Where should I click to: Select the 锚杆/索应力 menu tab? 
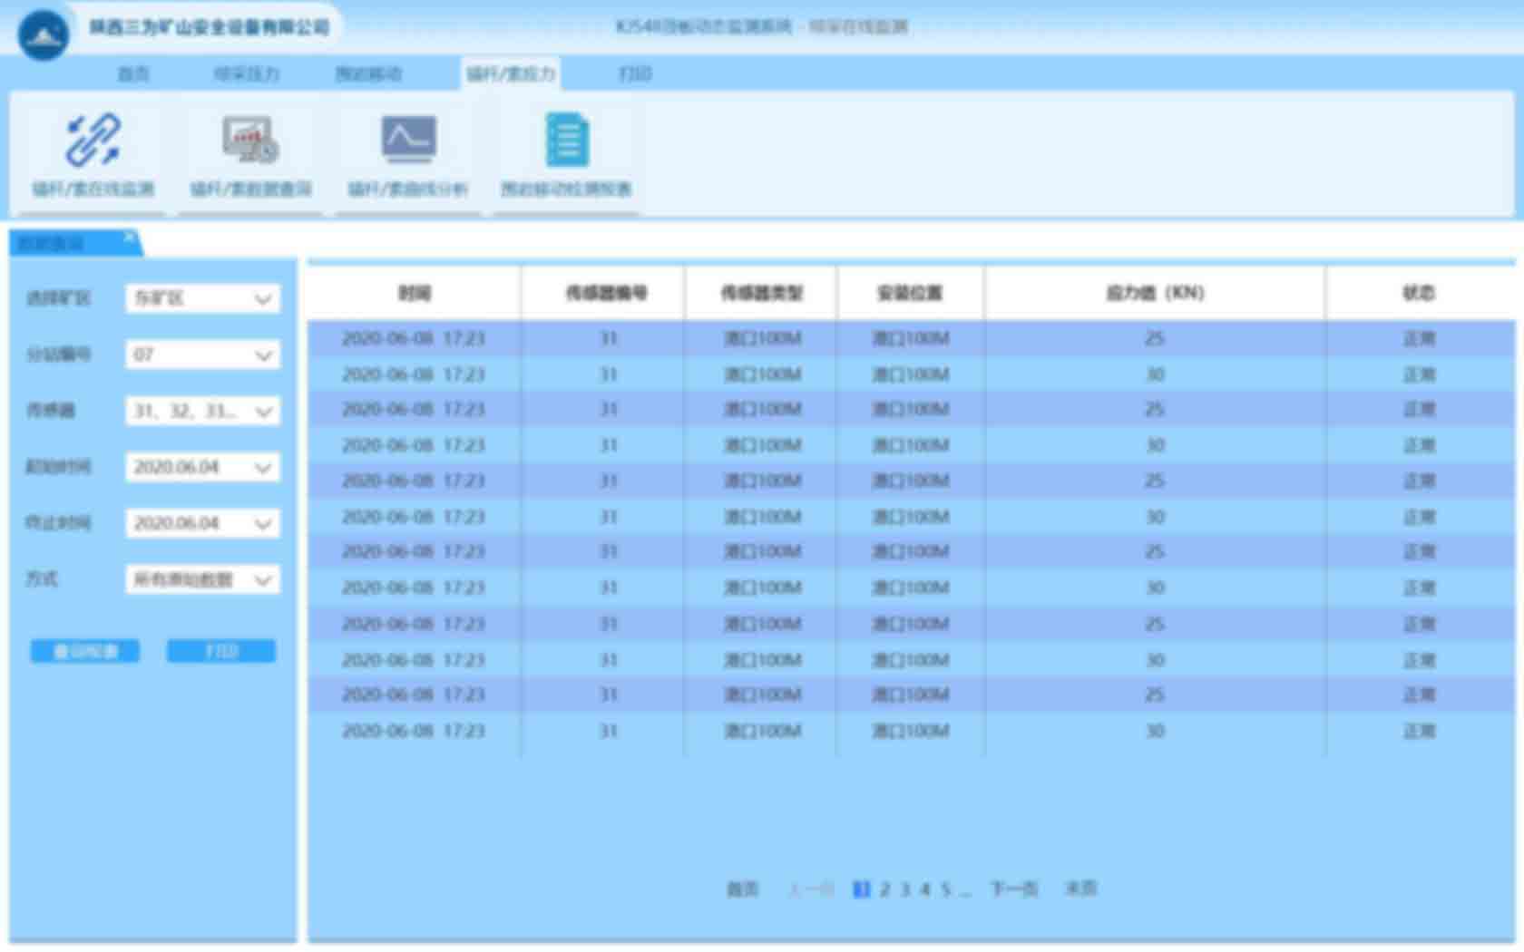pyautogui.click(x=511, y=73)
